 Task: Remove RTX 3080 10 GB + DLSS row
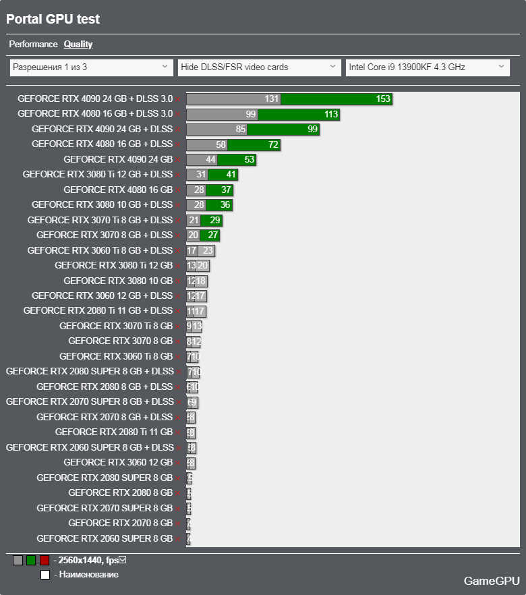pos(178,205)
